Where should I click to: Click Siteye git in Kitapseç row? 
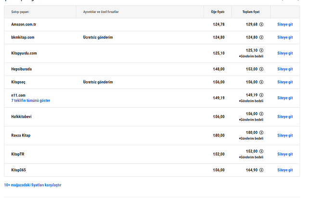285,82
